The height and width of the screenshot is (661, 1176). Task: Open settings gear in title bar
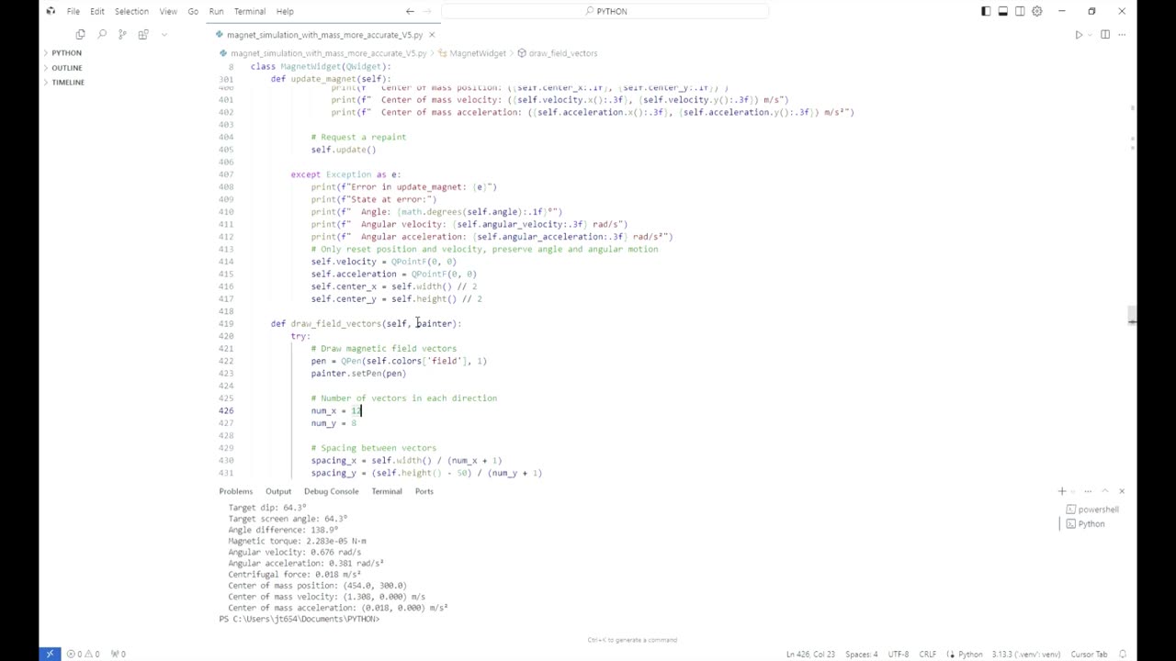pyautogui.click(x=1037, y=11)
